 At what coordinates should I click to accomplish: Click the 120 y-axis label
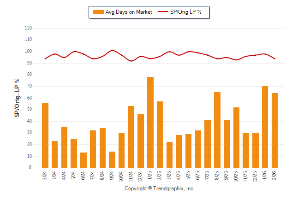(x=28, y=28)
